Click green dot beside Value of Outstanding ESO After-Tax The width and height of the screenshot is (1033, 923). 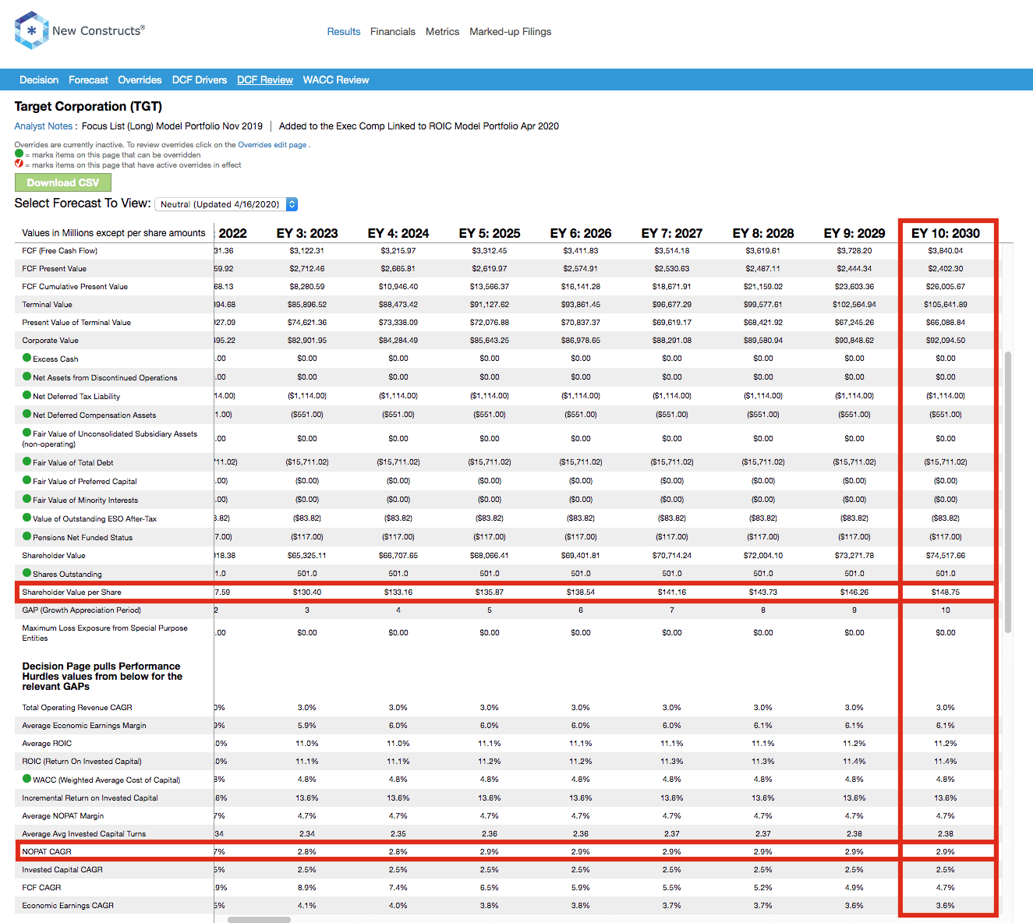(x=27, y=518)
